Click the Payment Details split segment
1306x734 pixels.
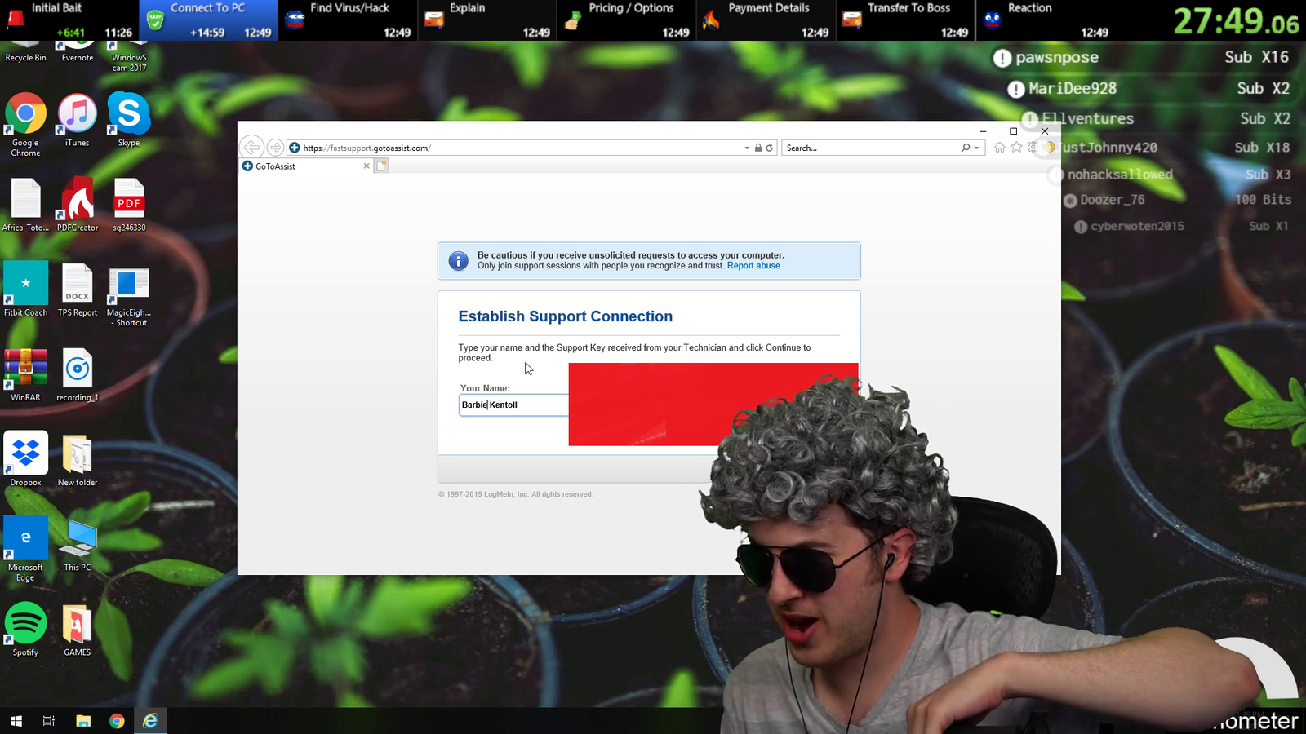point(766,20)
